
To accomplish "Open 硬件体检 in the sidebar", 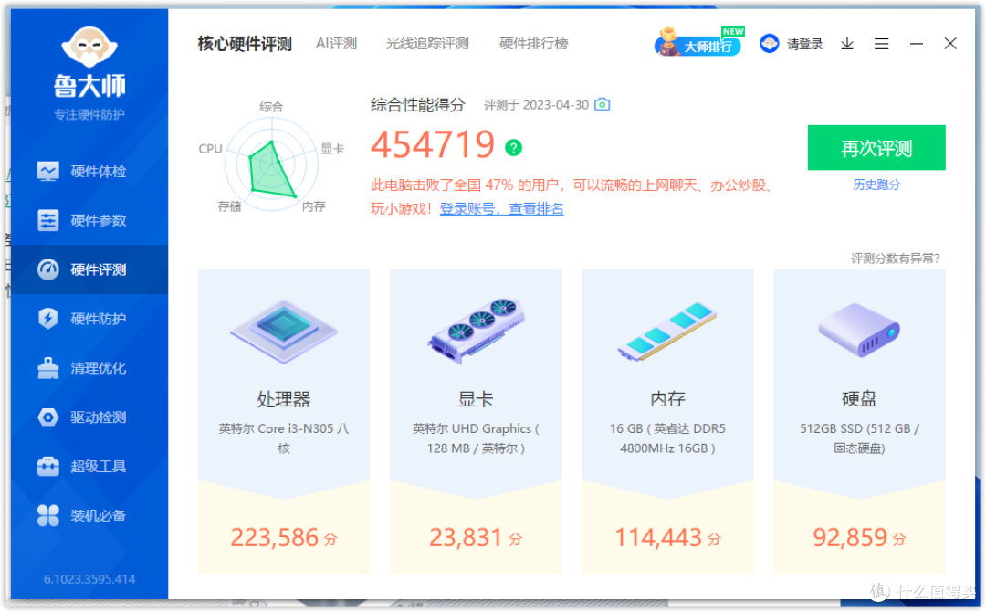I will 89,171.
